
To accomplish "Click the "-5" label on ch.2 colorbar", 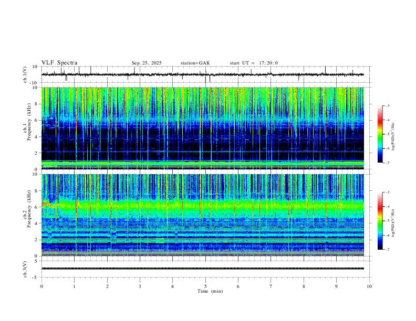I will (388, 221).
